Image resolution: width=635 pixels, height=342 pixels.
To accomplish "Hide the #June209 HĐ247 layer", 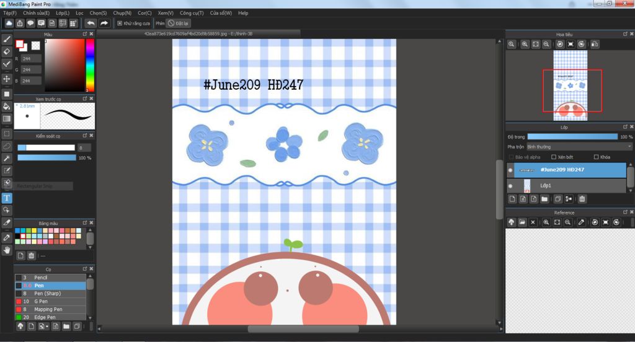I will coord(510,170).
